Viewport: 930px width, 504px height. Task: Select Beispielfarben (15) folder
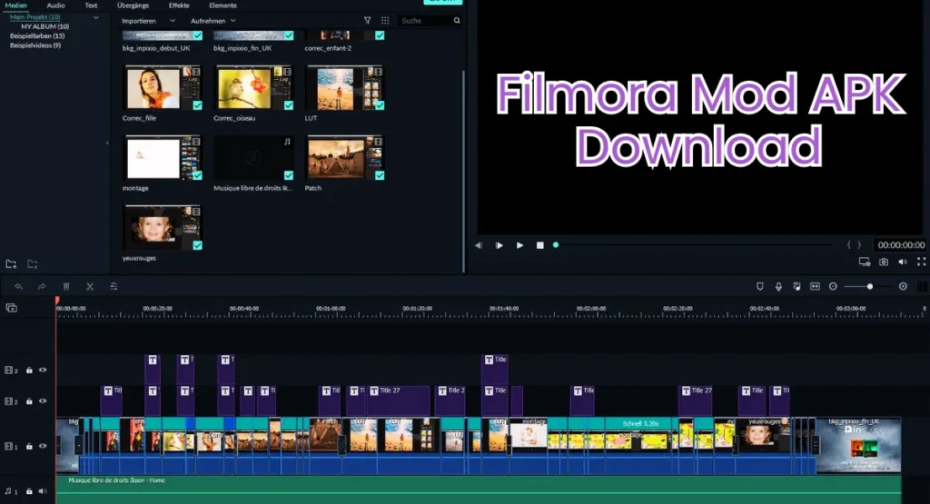(37, 36)
